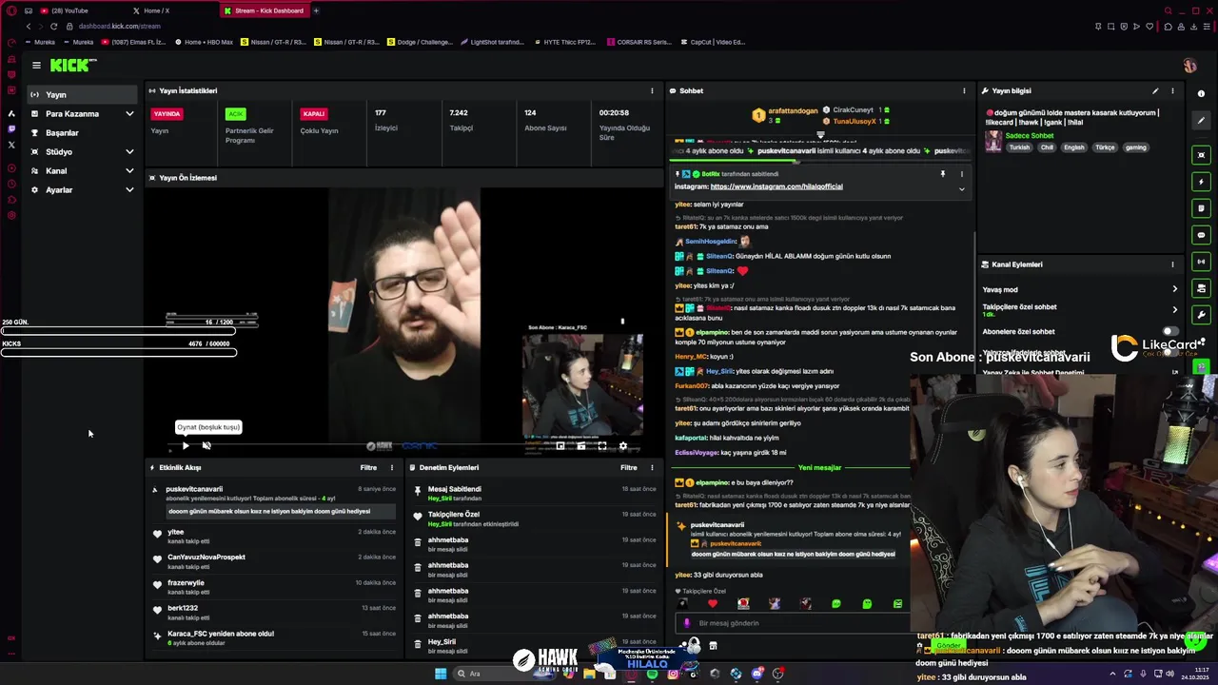1218x685 pixels.
Task: Open the Home HBO Max bookmark
Action: point(204,42)
